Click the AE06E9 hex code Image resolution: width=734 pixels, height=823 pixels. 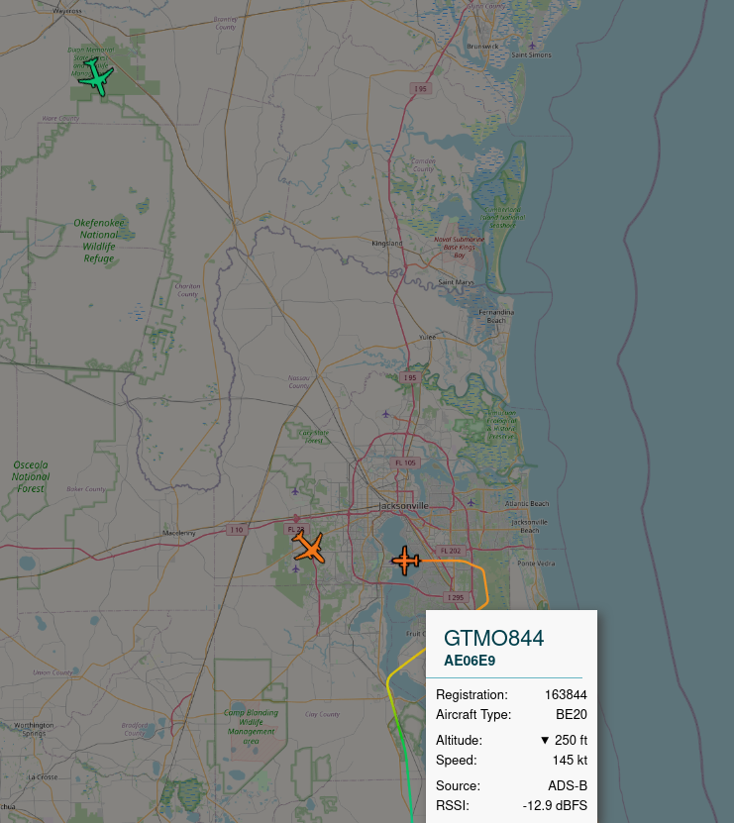coord(470,661)
